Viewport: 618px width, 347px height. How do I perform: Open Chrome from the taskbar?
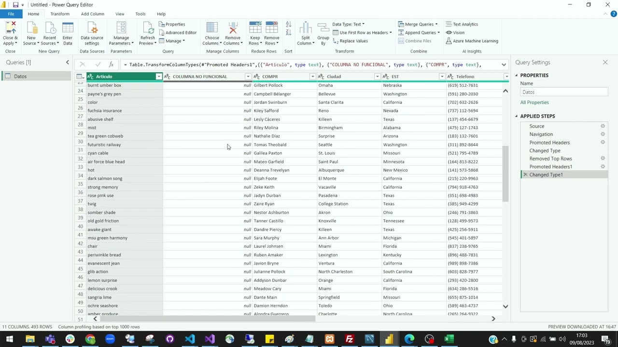(x=90, y=339)
